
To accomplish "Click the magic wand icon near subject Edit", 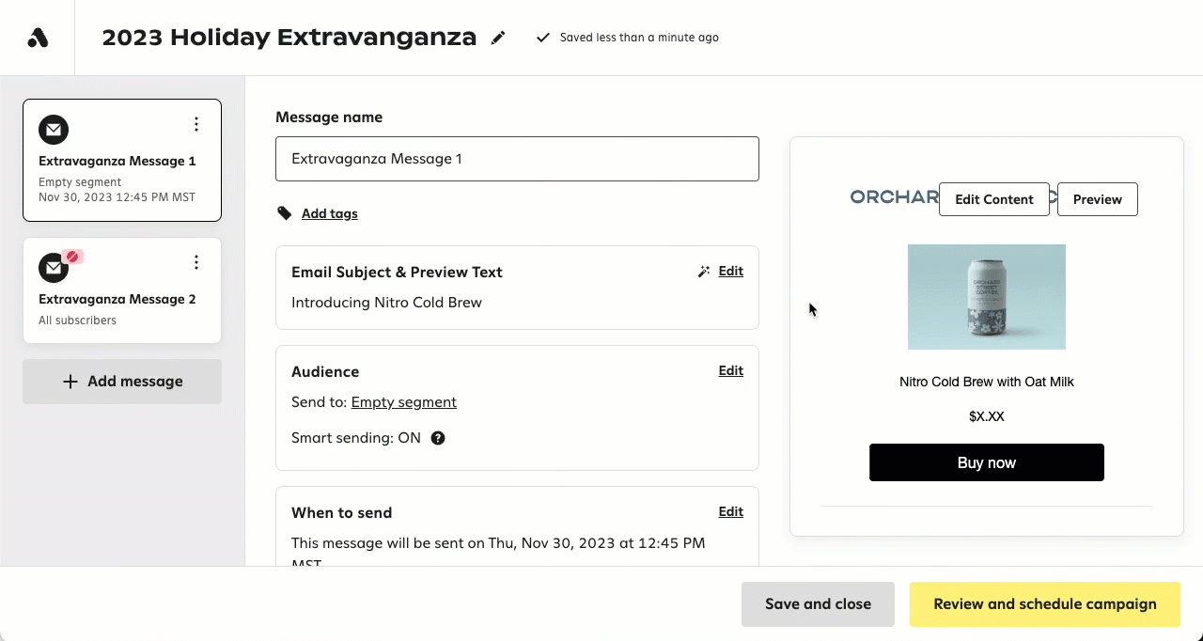I will click(x=703, y=271).
